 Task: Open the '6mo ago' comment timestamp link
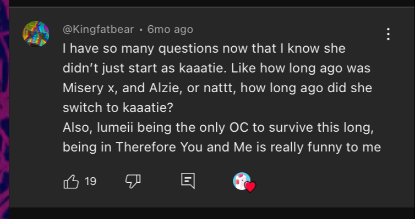coord(170,29)
